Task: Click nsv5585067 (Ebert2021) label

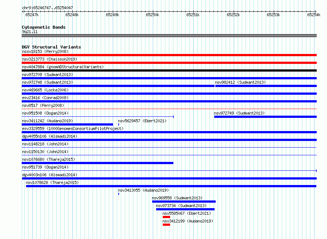Action: tap(187, 213)
